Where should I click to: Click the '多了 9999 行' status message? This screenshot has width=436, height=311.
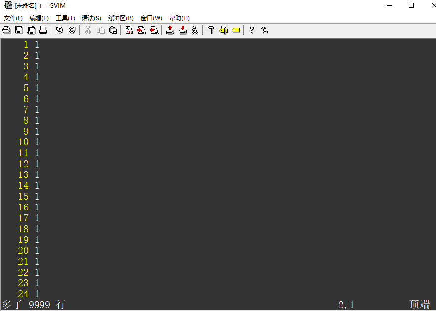click(34, 305)
